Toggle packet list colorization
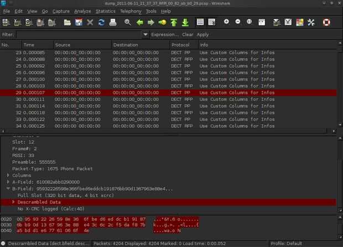Screen dimensions: 343x247 tap(200, 22)
